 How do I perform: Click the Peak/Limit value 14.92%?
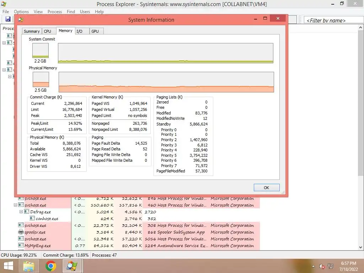coord(75,123)
